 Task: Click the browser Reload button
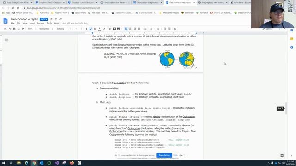point(13,8)
